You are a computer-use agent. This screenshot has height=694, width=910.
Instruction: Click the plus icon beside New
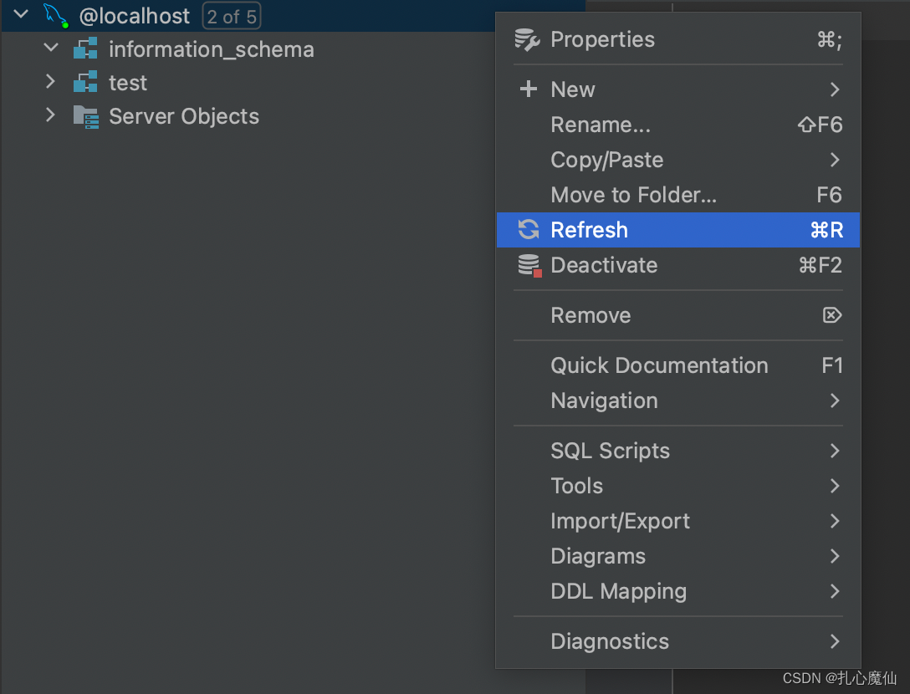528,89
